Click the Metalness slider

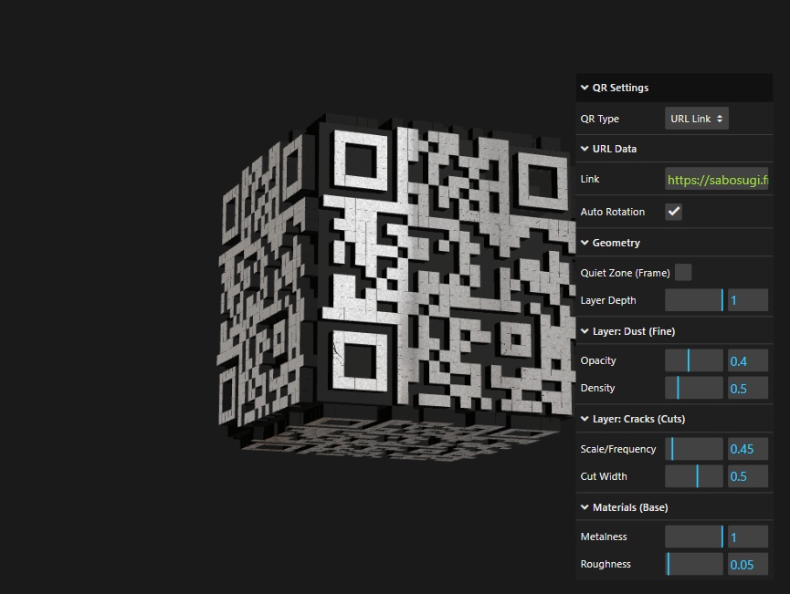click(694, 537)
